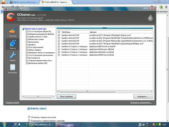Click Упорядочивание меню Пуск item

tap(40, 61)
